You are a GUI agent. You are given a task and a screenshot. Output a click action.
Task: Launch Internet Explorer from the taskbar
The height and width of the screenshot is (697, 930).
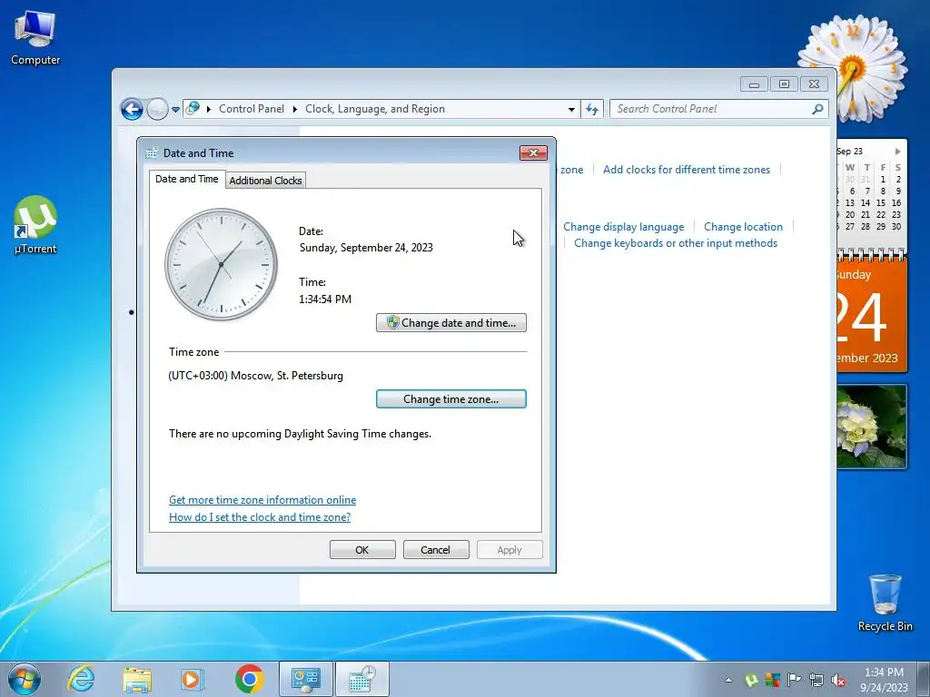(x=81, y=679)
